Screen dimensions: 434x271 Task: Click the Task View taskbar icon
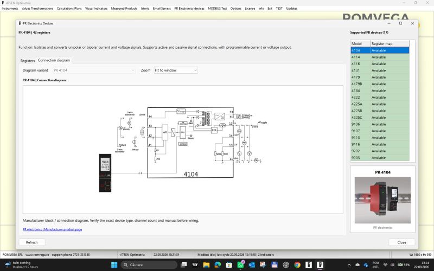coord(183,265)
